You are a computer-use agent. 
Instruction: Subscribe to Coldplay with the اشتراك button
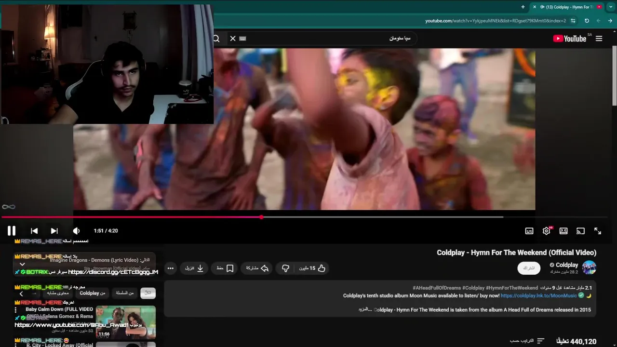click(529, 268)
